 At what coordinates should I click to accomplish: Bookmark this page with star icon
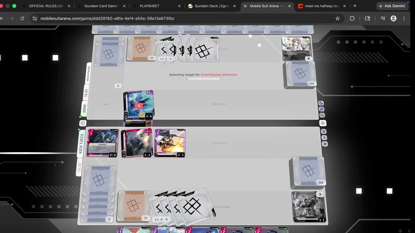coord(338,18)
